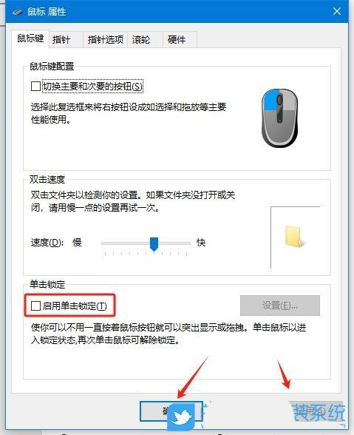
Task: Click the 速度(D): label
Action: 47,243
